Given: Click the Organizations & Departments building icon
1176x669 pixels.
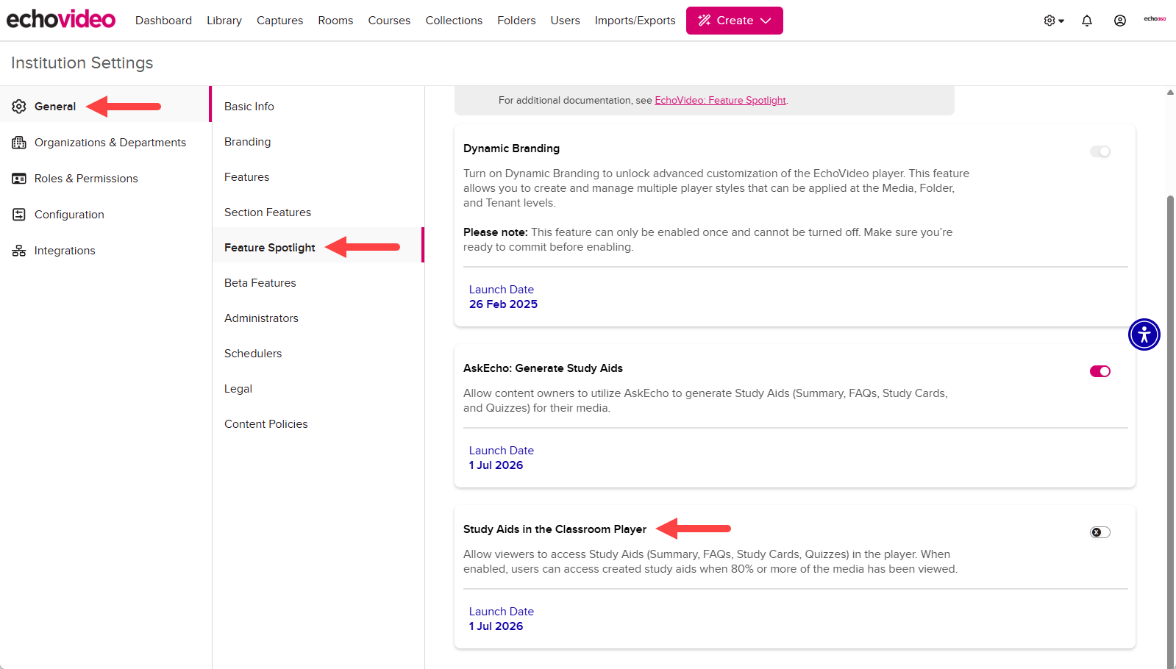Looking at the screenshot, I should click(19, 143).
